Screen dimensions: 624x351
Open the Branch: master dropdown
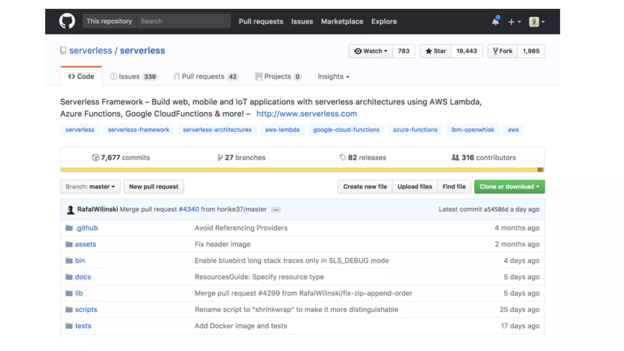90,187
